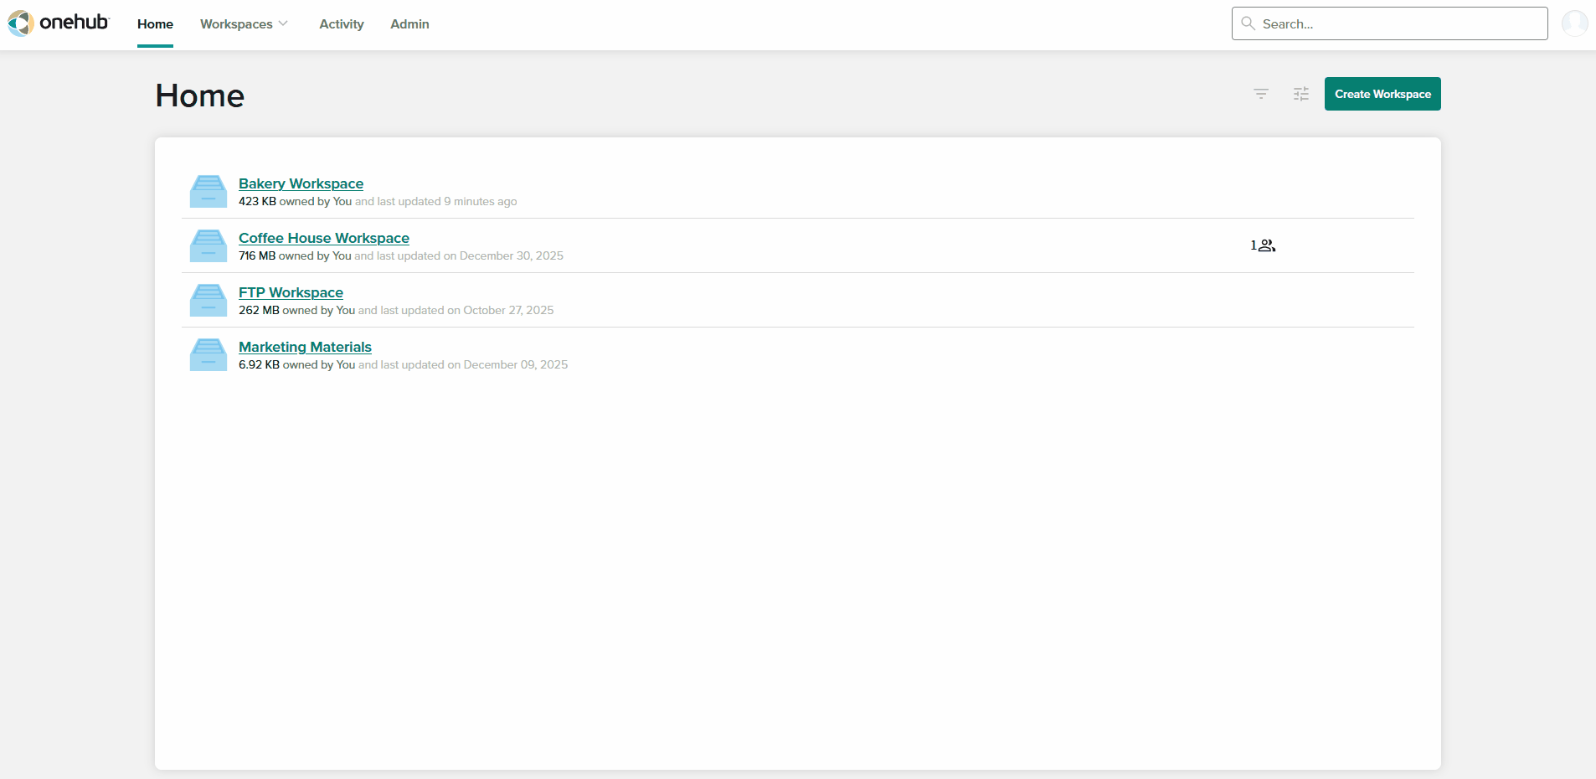Click the Marketing Materials drawer icon
The height and width of the screenshot is (779, 1596).
click(x=209, y=354)
